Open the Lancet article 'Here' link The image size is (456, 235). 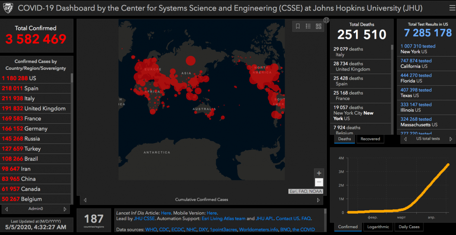(166, 213)
